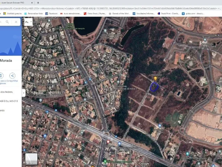Select the Condomínio Villa pin
The height and width of the screenshot is (167, 222).
pyautogui.click(x=85, y=100)
